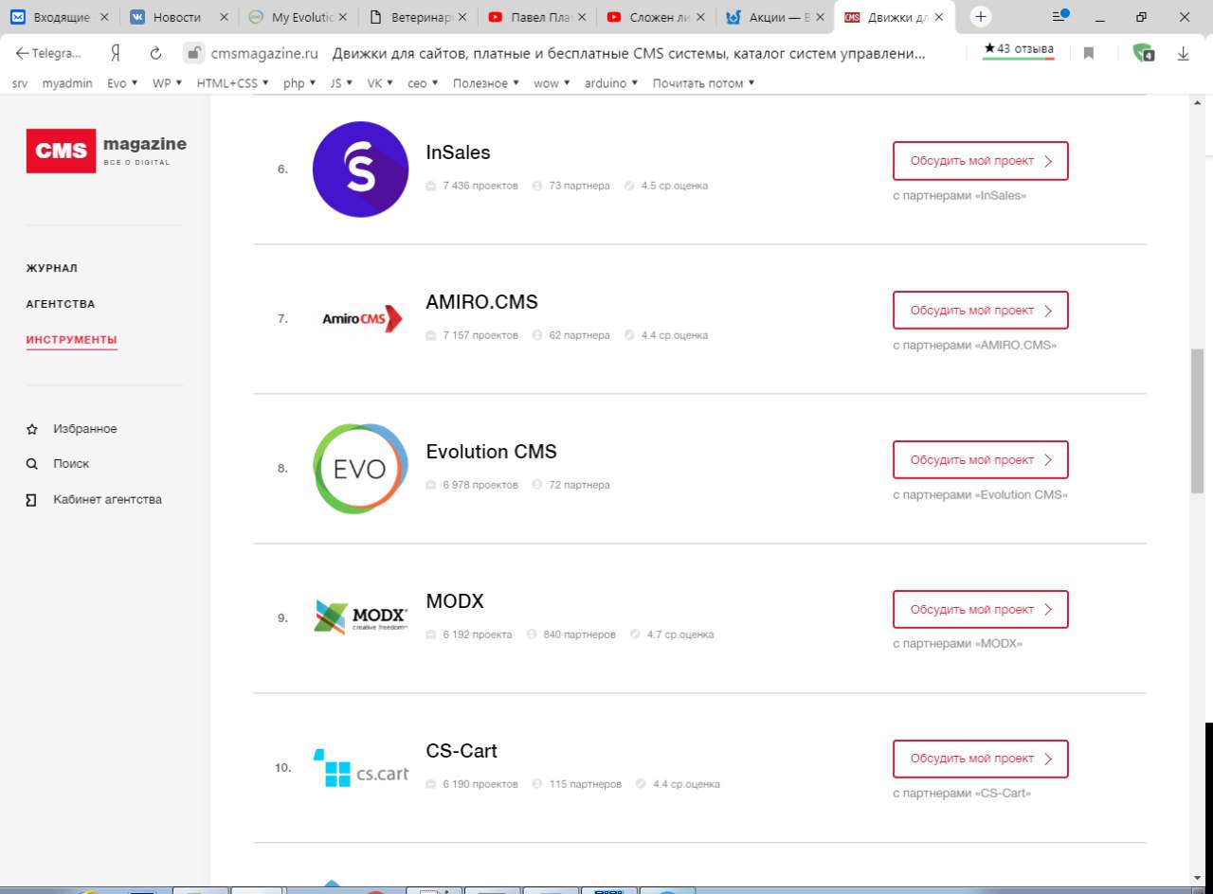Viewport: 1213px width, 894px height.
Task: Click Обсудить мой проект for InSales
Action: [x=981, y=161]
